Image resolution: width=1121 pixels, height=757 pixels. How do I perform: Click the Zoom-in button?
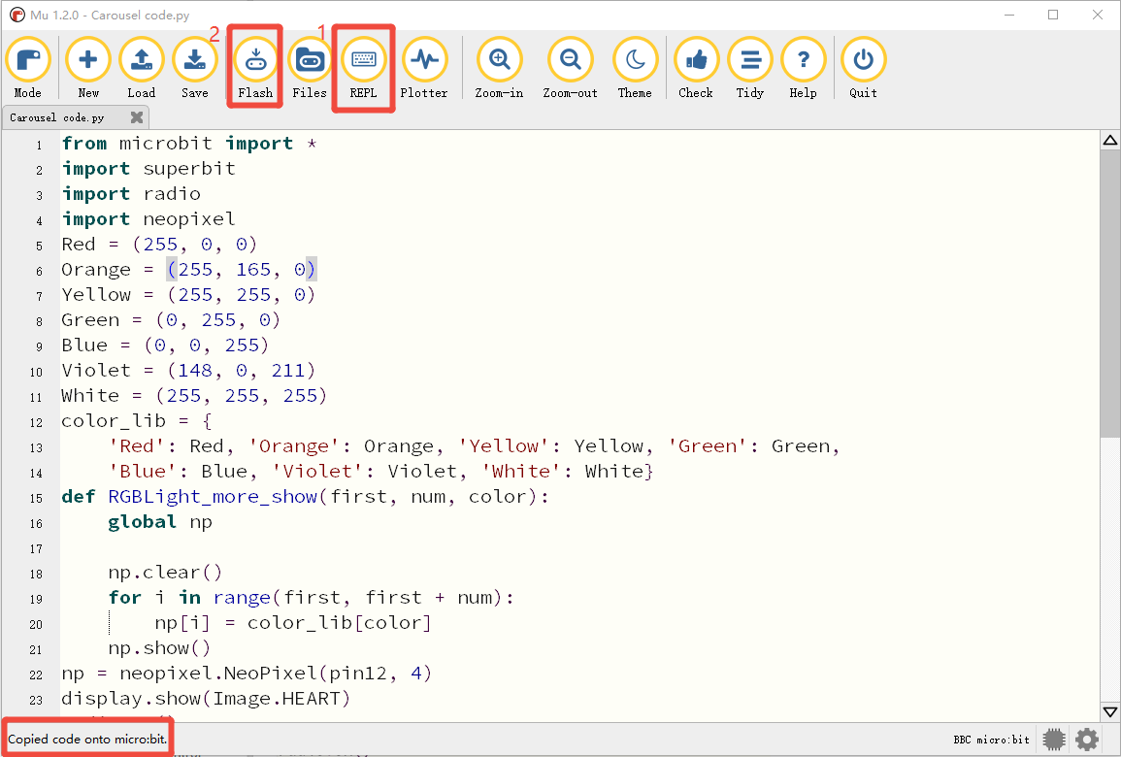pos(499,68)
